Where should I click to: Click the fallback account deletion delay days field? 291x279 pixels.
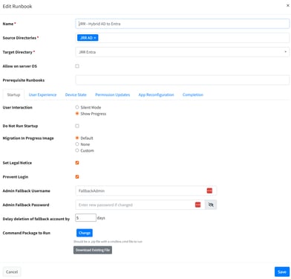click(85, 218)
